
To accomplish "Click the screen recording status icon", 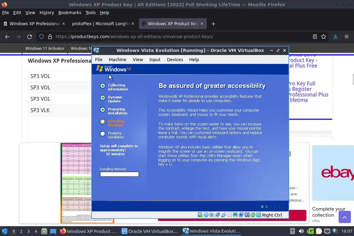I will pyautogui.click(x=241, y=215).
